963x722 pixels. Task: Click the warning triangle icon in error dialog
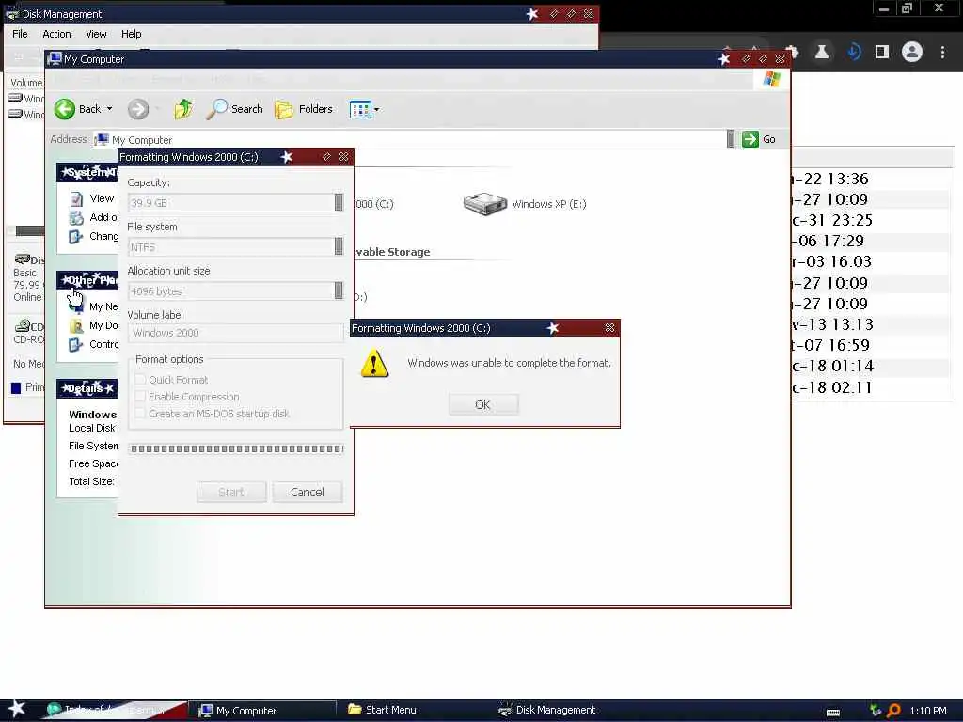pos(374,364)
